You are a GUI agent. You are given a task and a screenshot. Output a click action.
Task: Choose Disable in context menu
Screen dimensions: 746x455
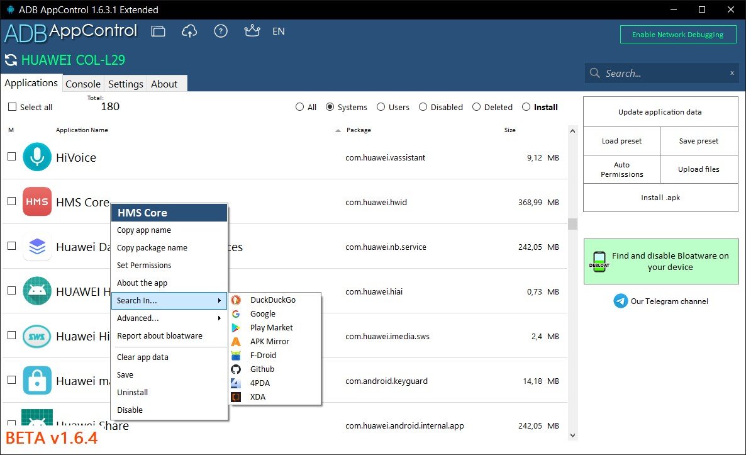[x=169, y=410]
